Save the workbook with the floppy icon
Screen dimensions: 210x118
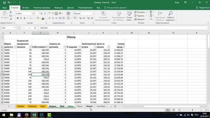[x=4, y=3]
